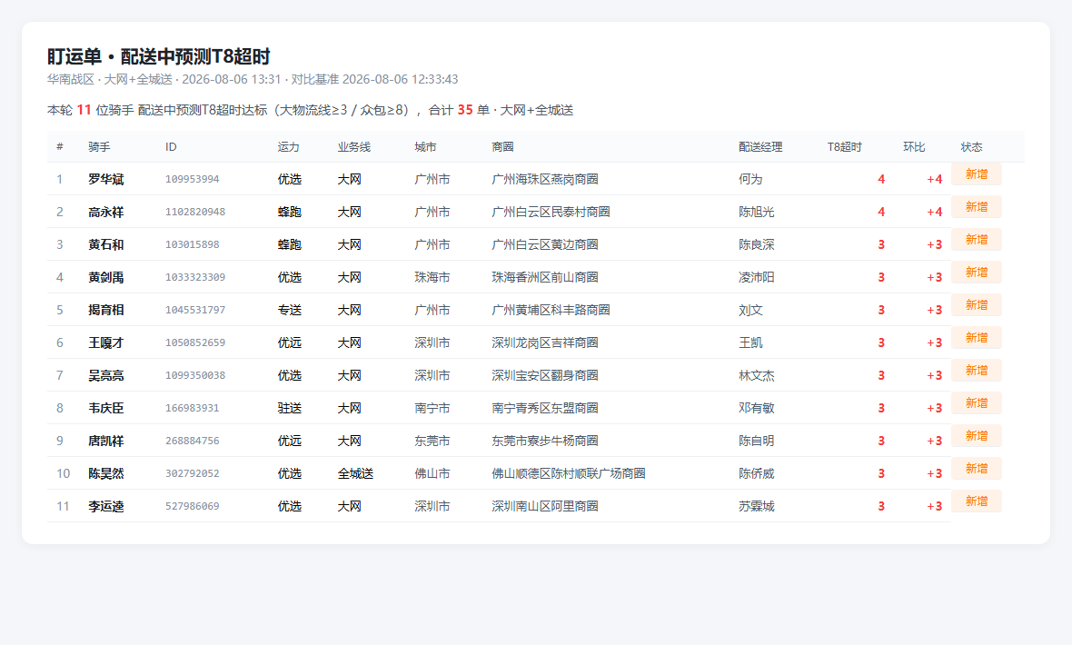
Task: Click rider ID 268884756
Action: [192, 442]
